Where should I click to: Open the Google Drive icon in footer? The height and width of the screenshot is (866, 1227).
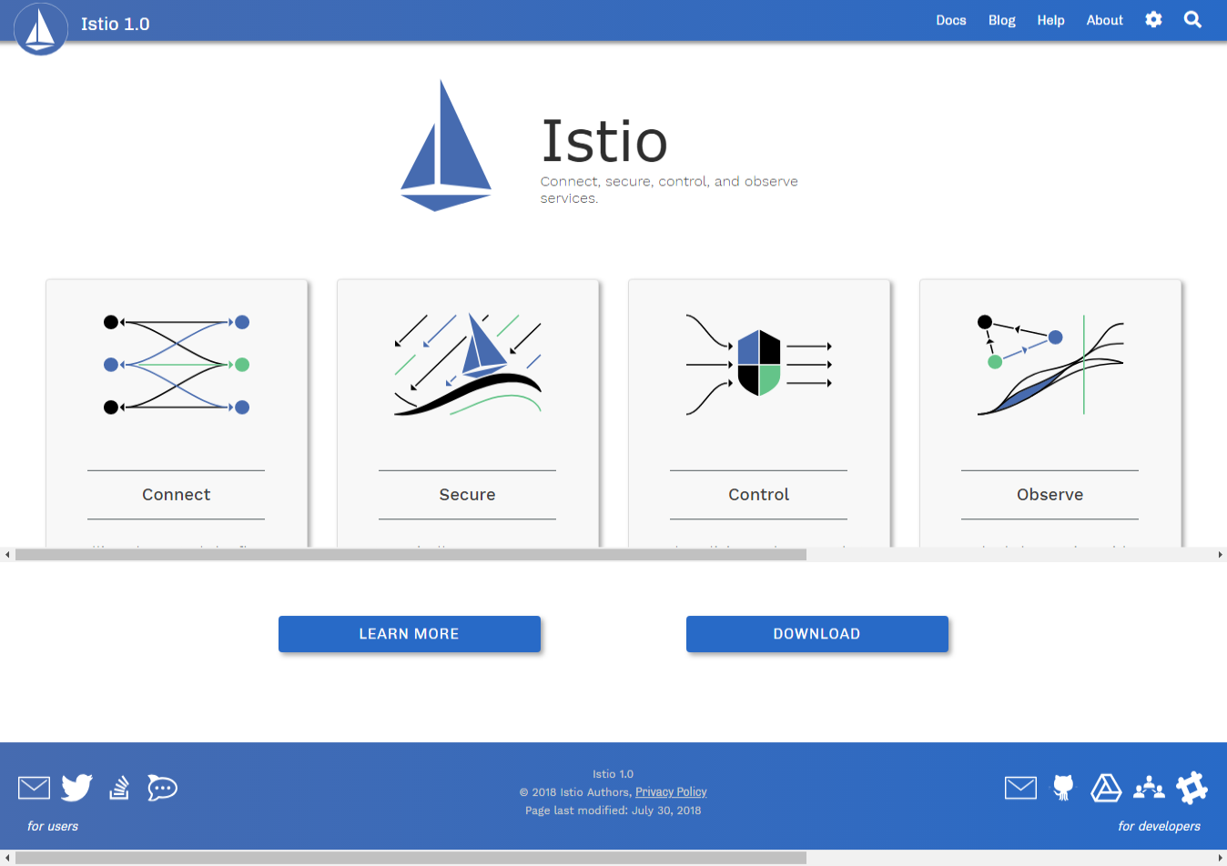pos(1106,787)
